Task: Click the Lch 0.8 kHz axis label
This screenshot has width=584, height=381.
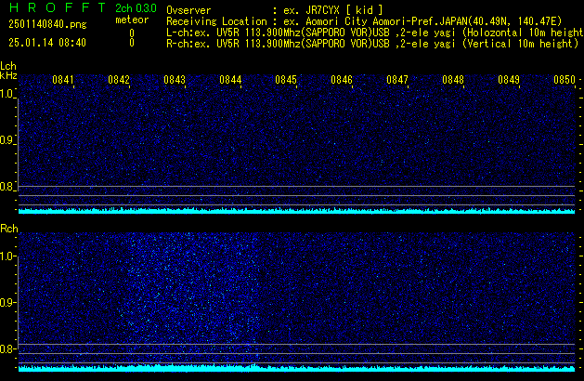Action: (x=6, y=187)
